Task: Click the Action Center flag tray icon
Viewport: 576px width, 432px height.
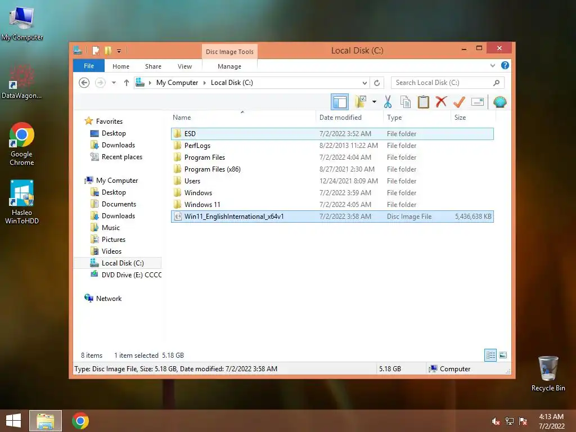Action: [x=523, y=421]
